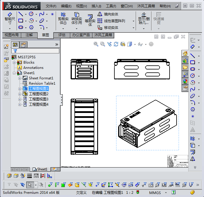Open the FeatureManager design tree tab

click(15, 45)
